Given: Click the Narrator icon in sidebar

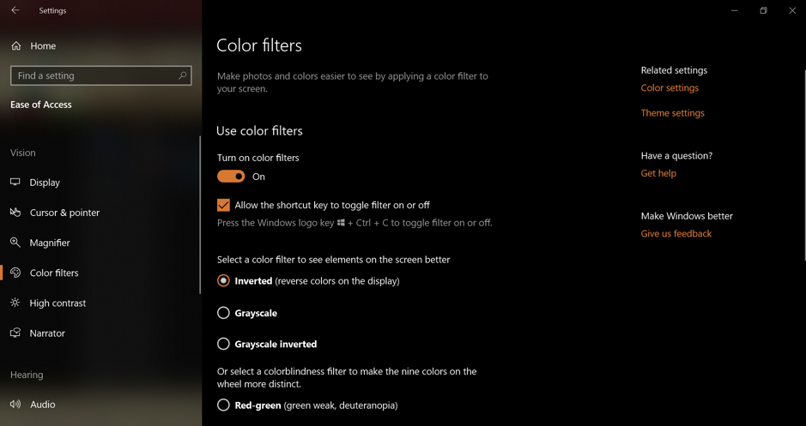Looking at the screenshot, I should click(15, 333).
